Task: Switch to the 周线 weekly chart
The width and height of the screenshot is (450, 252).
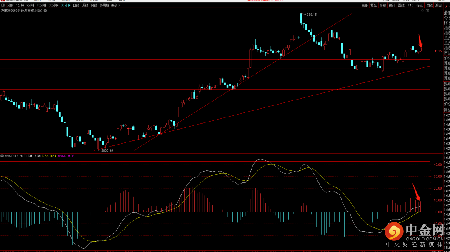Action: pyautogui.click(x=85, y=5)
